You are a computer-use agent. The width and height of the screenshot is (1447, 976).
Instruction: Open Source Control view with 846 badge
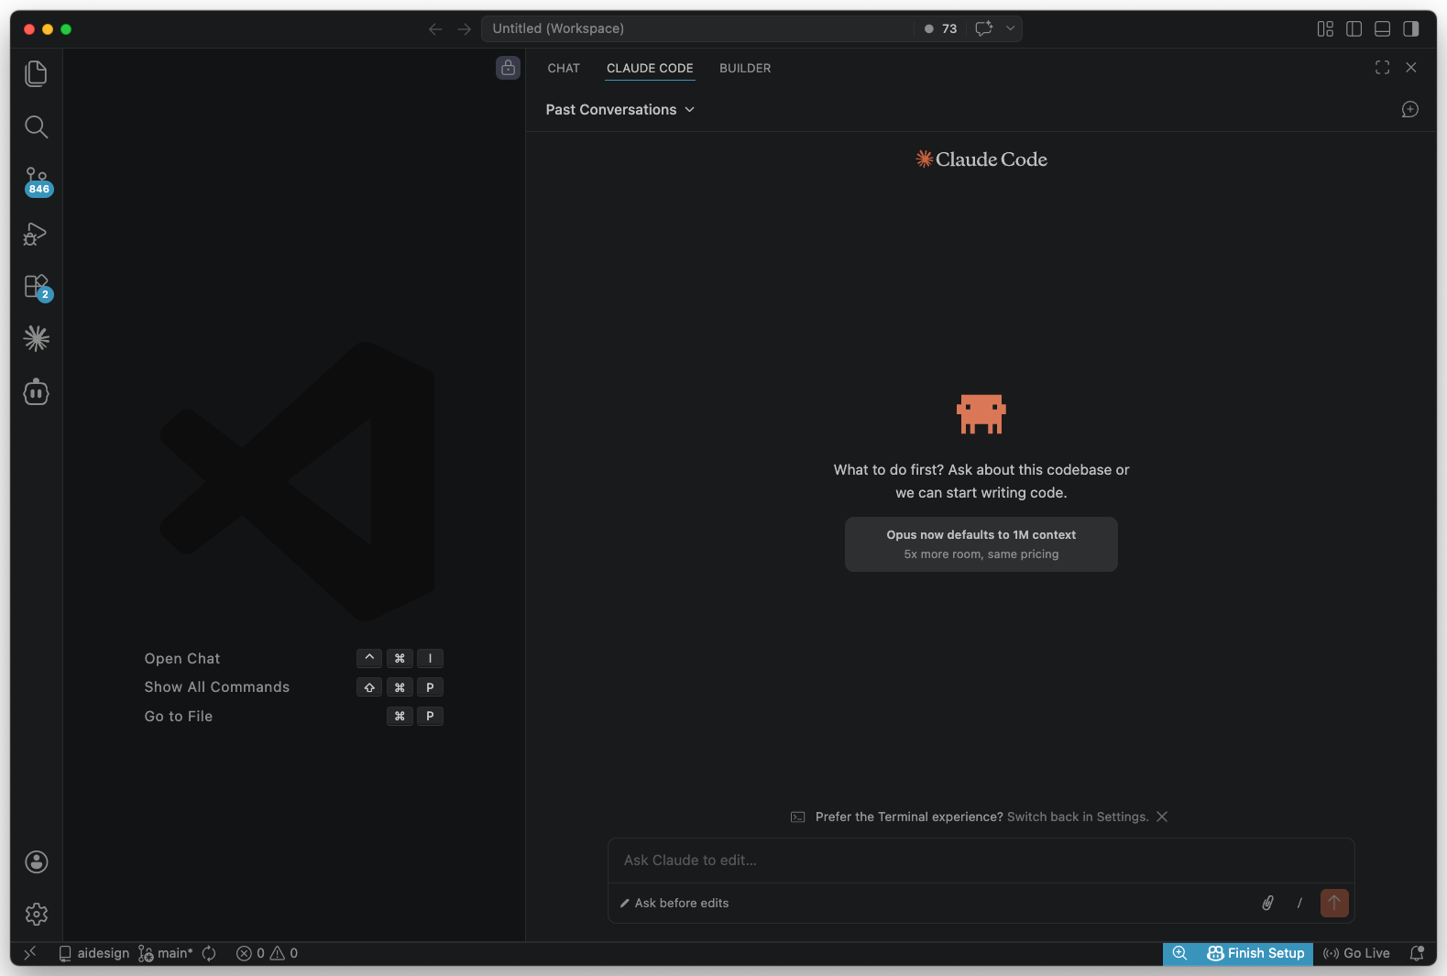coord(36,181)
